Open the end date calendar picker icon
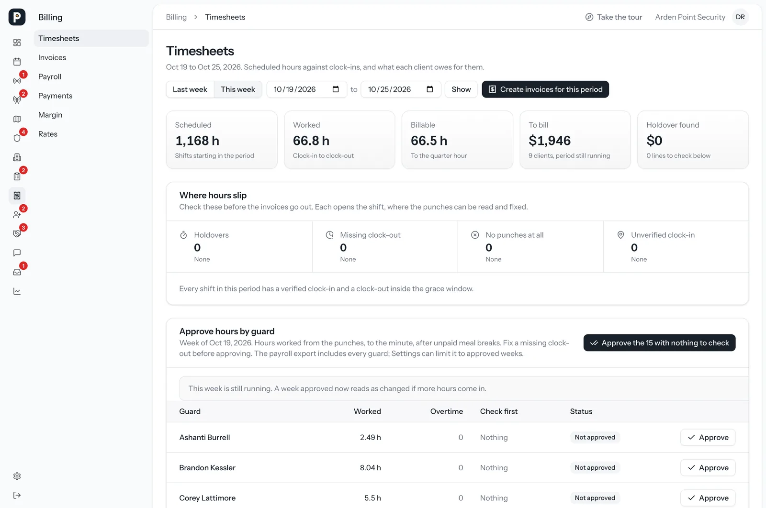This screenshot has height=508, width=766. (x=430, y=89)
